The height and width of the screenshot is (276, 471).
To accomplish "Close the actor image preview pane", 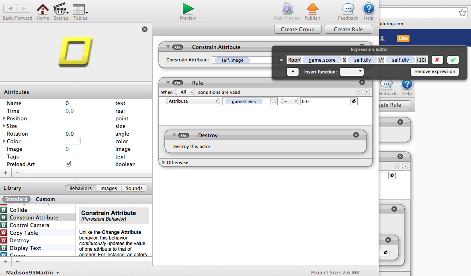I will (145, 29).
